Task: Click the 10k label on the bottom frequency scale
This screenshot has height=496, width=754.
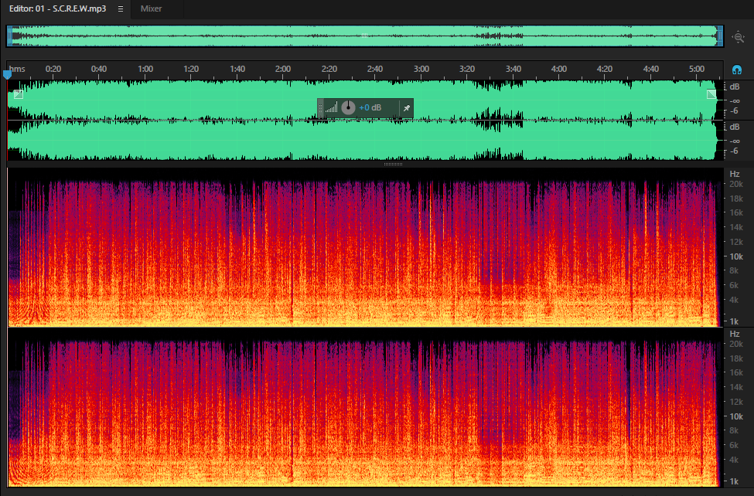Action: pos(736,416)
